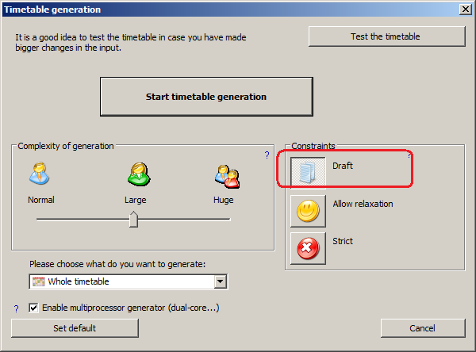Viewport: 476px width, 352px height.
Task: Click the help question mark beside multiprocessor option
Action: pyautogui.click(x=16, y=308)
